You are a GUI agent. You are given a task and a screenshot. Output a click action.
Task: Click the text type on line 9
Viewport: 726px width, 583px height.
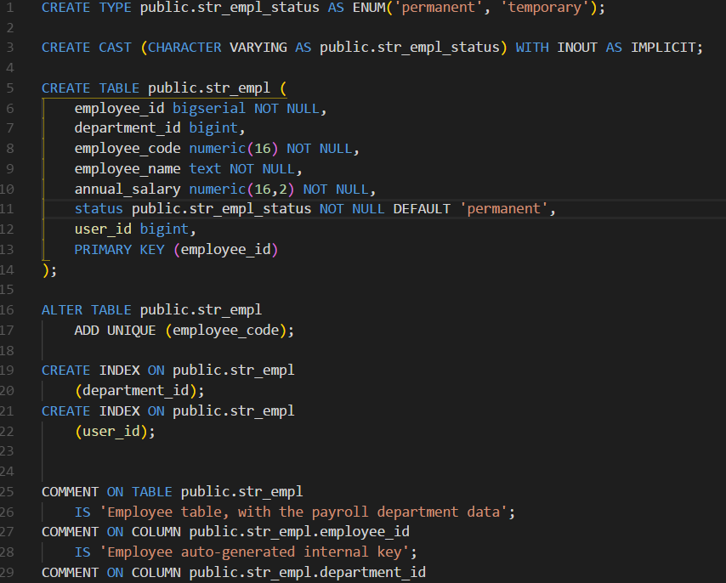tap(205, 169)
